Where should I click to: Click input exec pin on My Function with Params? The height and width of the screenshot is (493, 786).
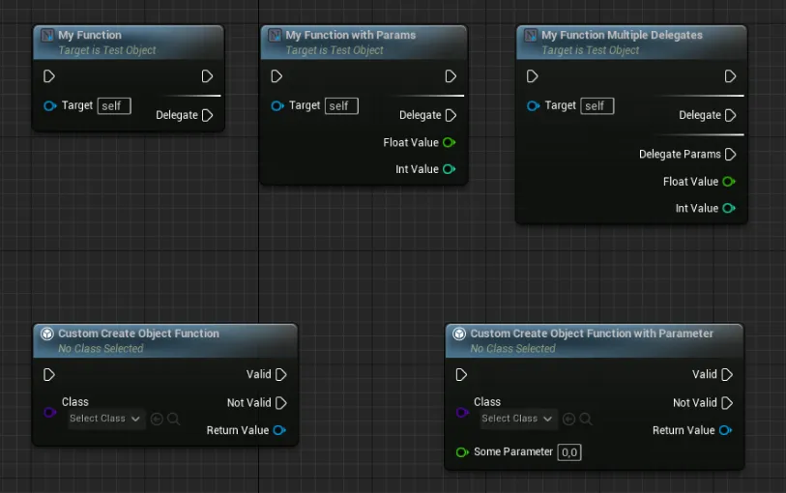click(x=277, y=76)
